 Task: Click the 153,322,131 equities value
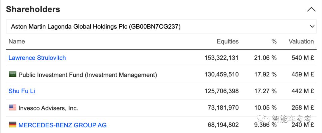click(222, 58)
